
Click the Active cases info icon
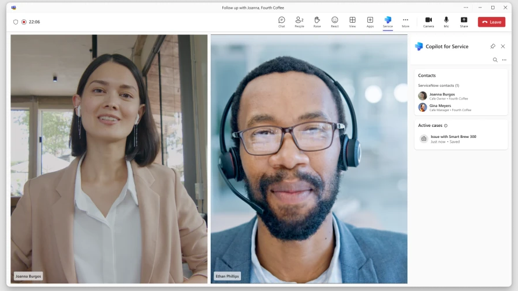[446, 126]
